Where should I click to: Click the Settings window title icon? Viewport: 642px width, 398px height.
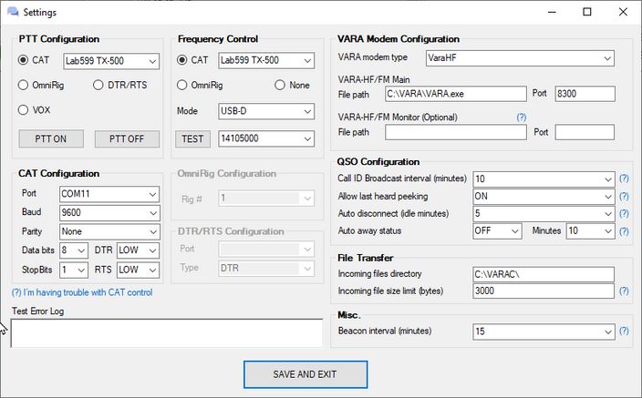click(13, 12)
